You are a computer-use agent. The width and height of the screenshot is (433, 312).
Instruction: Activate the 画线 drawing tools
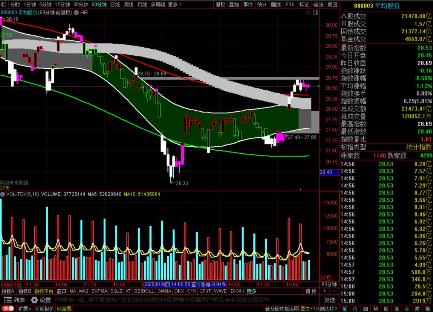click(x=276, y=5)
